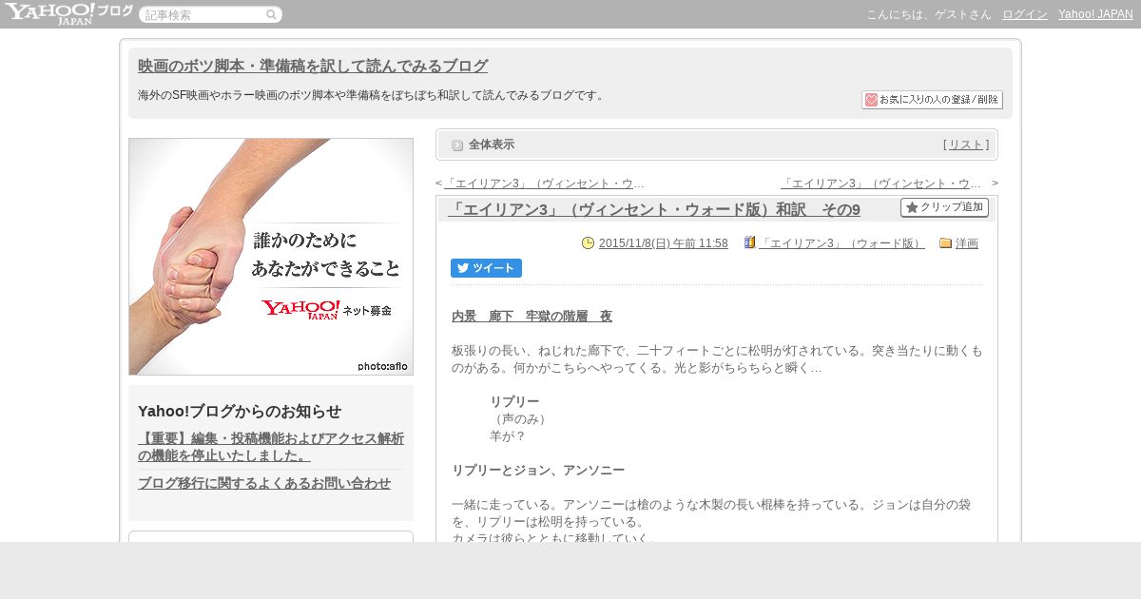Click the book category icon
This screenshot has width=1141, height=599.
tap(750, 242)
